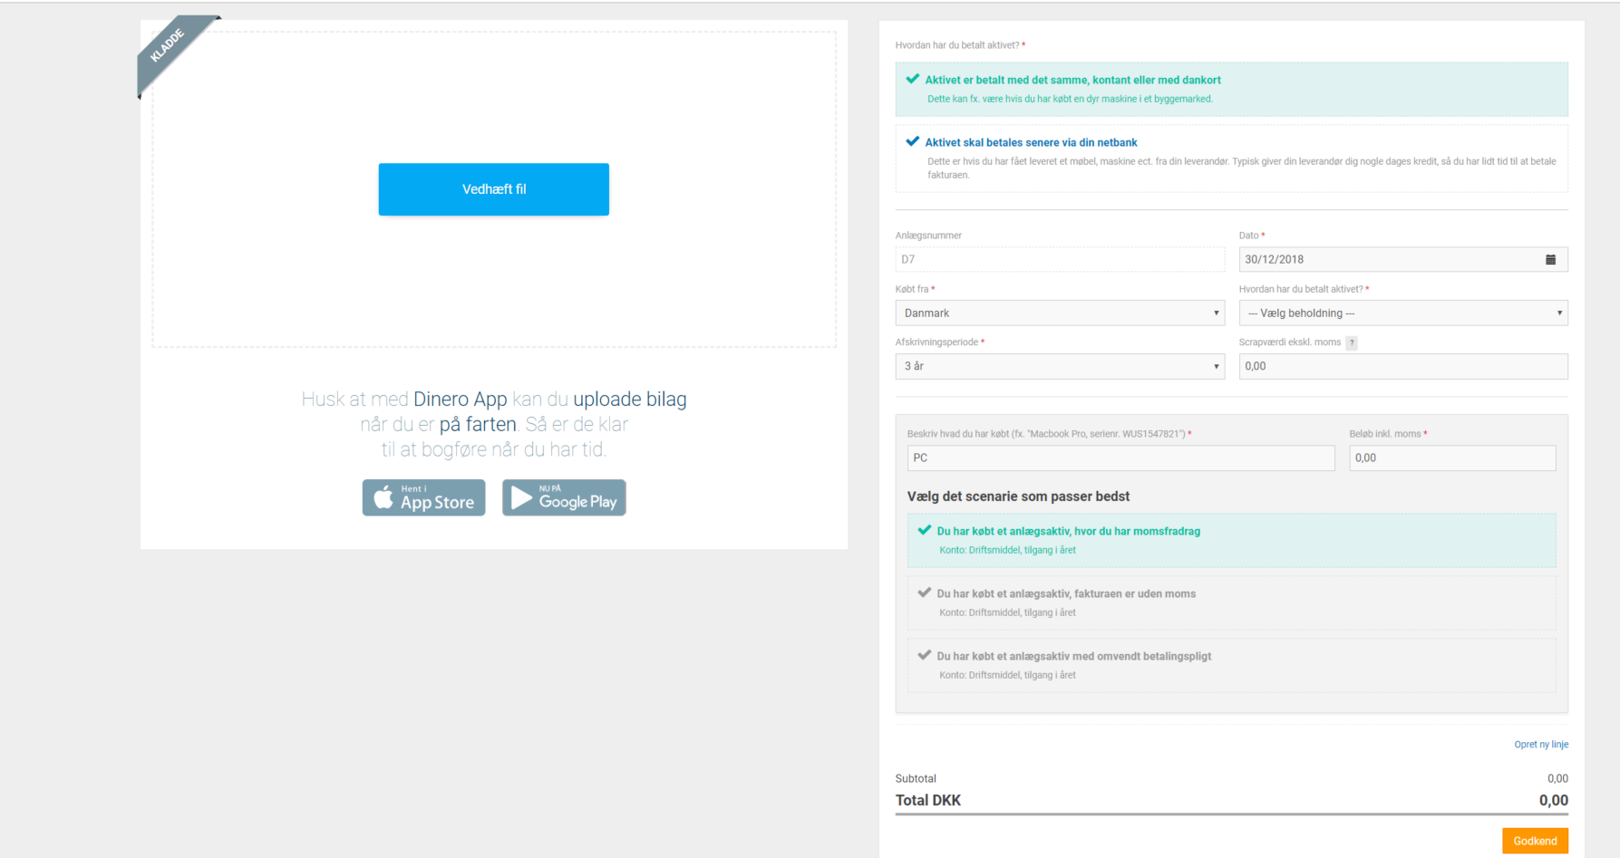Click the 'Opret ny linje' link
Viewport: 1620px width, 858px height.
1540,745
